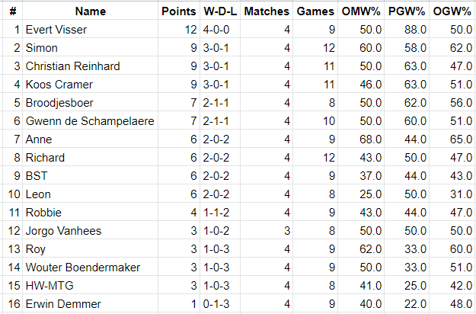Click Erwin Demmer's 22.0 PGW% cell
The height and width of the screenshot is (314, 476).
coord(407,303)
